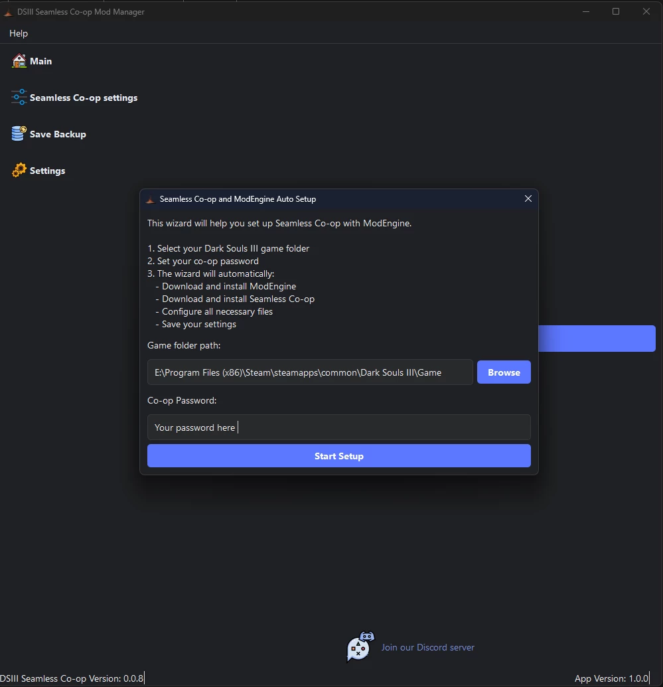Click the dialog title 'Seamless Co-op and ModEngine Auto Setup'

(238, 199)
